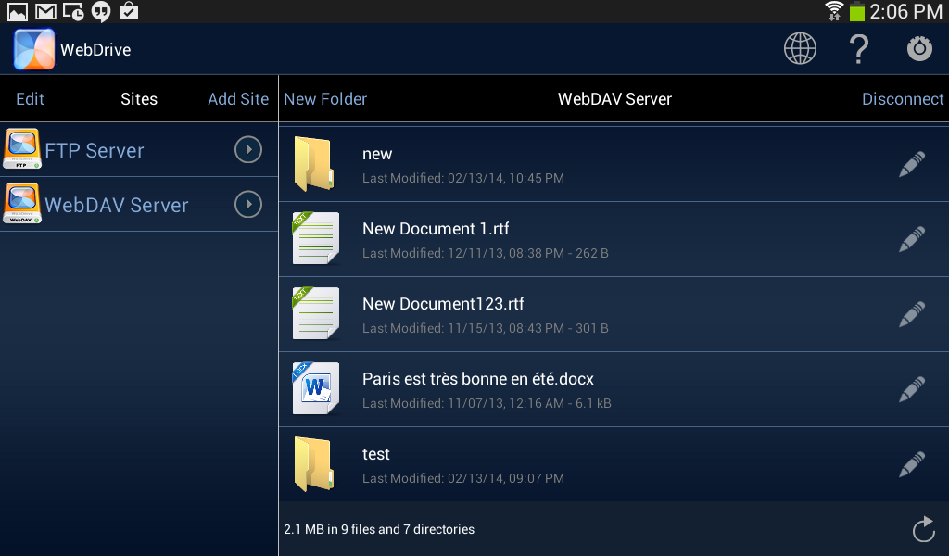Tap pencil icon for New Document123.rtf
This screenshot has height=556, width=949.
(912, 314)
